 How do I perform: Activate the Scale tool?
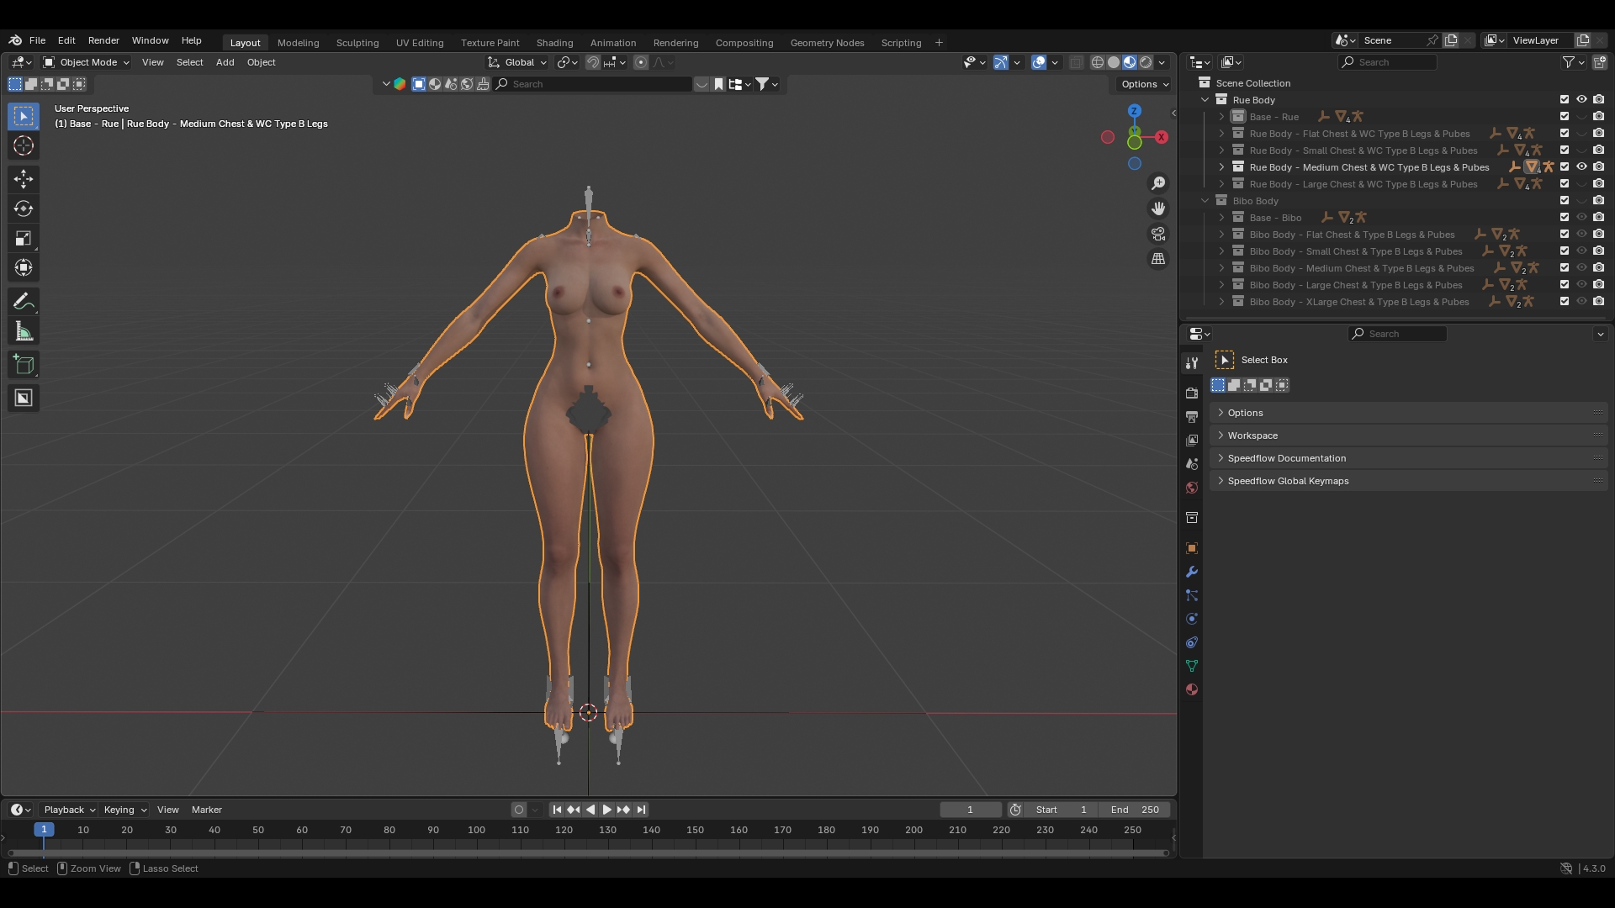point(24,239)
